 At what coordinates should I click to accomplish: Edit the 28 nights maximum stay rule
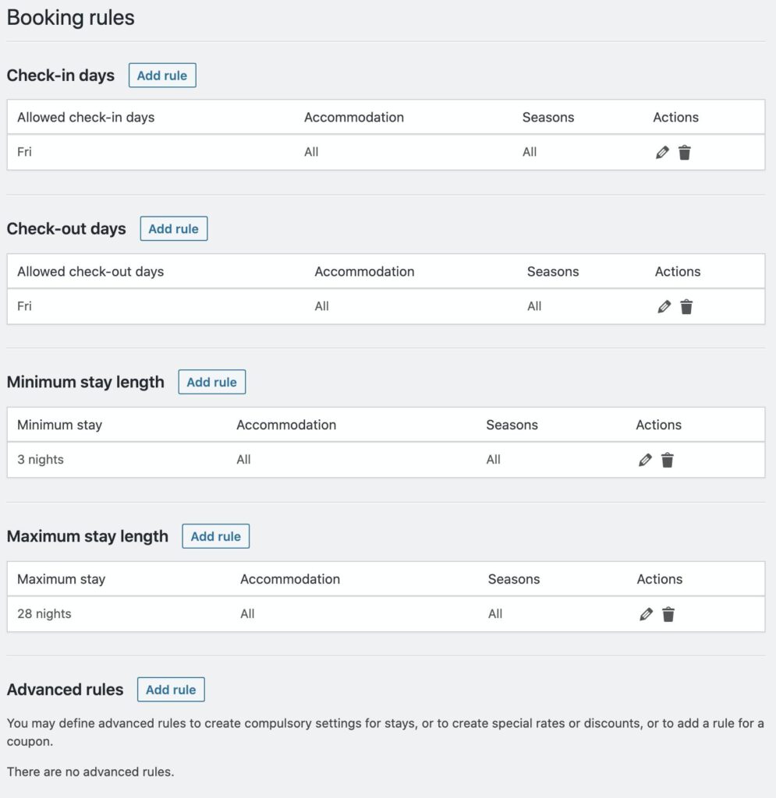coord(647,614)
